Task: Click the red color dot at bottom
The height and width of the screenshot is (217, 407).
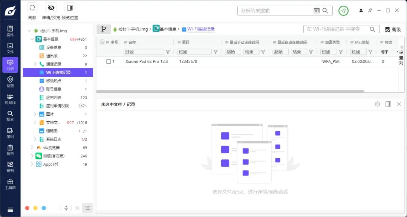Action: 27,208
